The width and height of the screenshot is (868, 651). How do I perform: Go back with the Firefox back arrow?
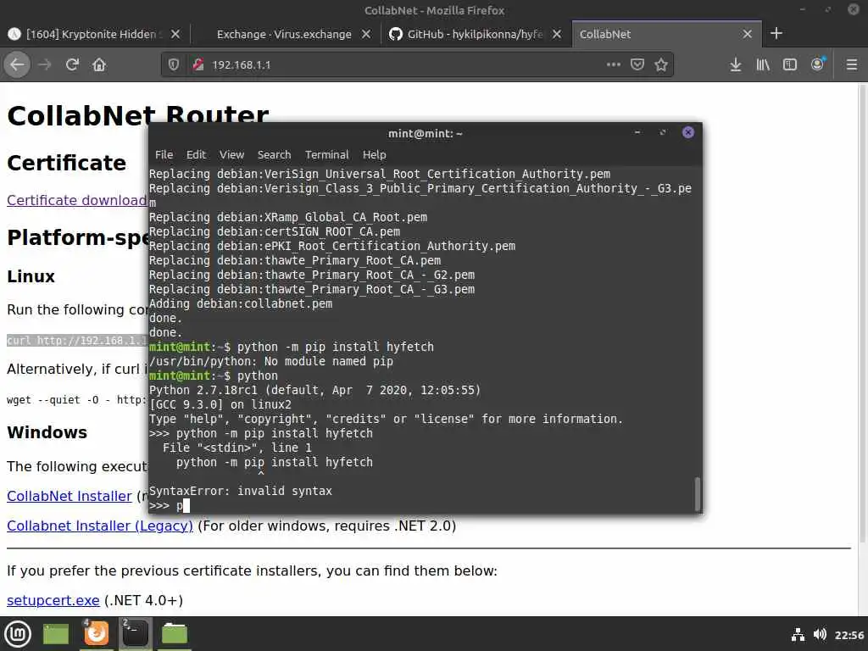17,64
